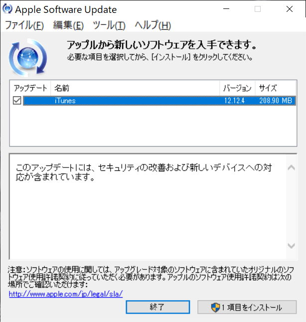306x322 pixels.
Task: Open the ファイル(F) menu
Action: [x=24, y=25]
